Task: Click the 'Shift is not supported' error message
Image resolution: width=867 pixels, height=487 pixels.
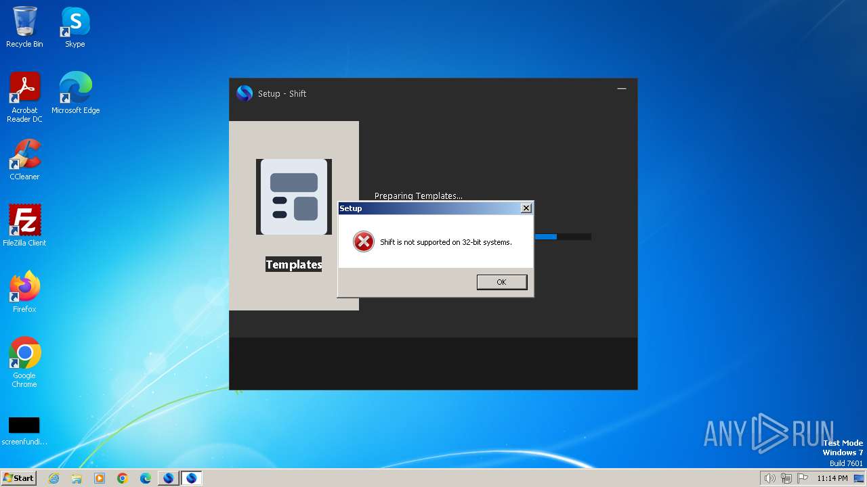Action: point(446,242)
